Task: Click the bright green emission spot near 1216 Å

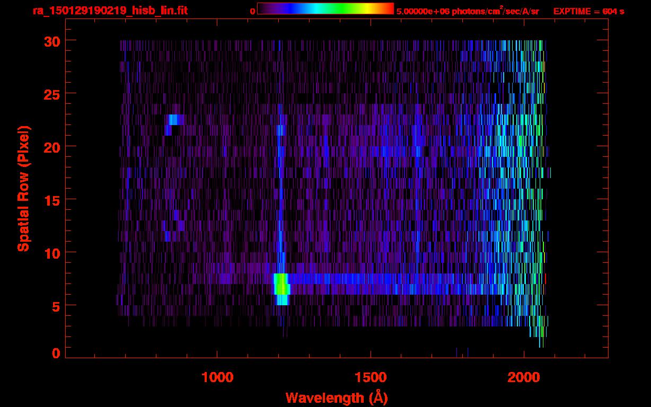Action: 281,284
